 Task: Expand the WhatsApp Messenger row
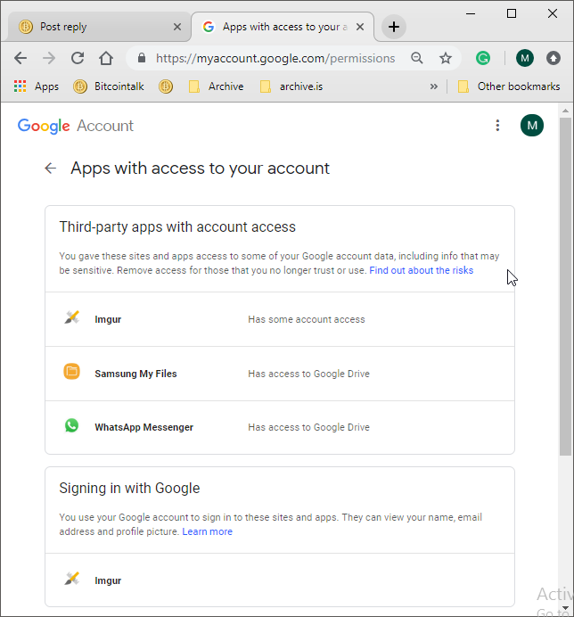pos(280,427)
